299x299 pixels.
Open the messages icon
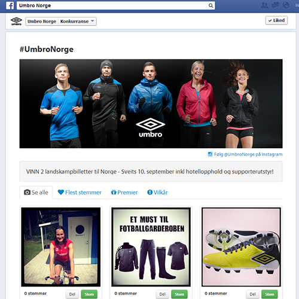(275, 5)
